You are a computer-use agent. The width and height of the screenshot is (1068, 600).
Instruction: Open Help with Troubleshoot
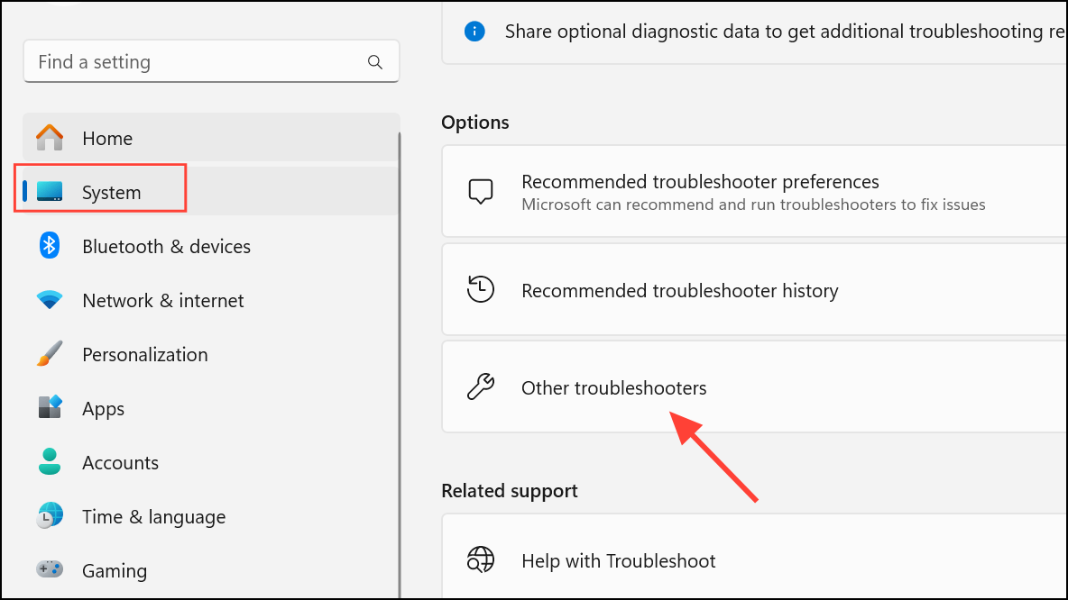coord(618,560)
